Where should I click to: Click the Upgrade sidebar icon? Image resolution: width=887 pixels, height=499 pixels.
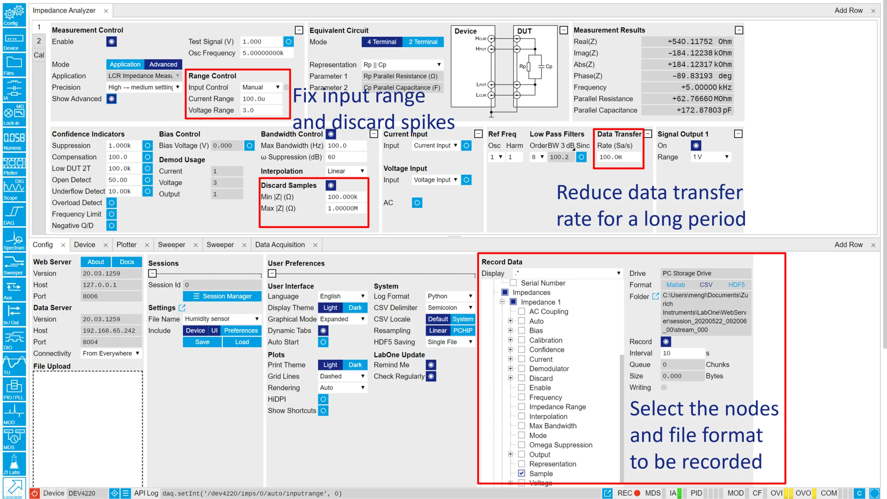(x=14, y=489)
